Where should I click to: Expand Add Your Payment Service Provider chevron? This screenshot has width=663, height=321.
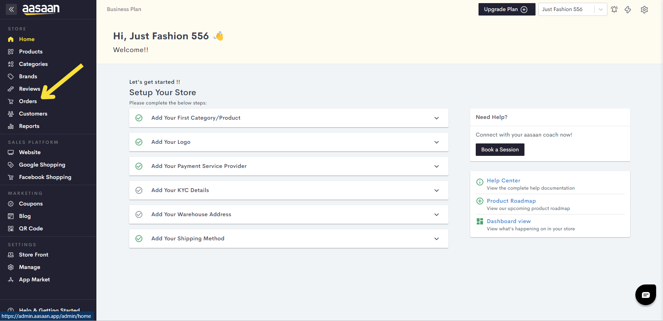437,167
